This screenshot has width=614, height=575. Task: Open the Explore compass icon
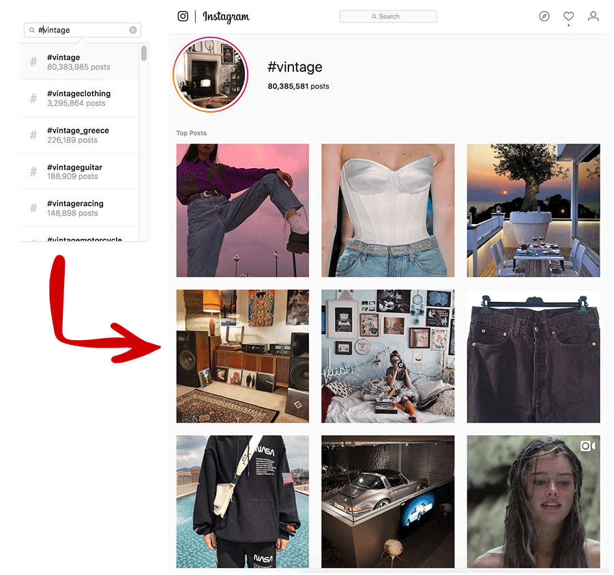[544, 16]
